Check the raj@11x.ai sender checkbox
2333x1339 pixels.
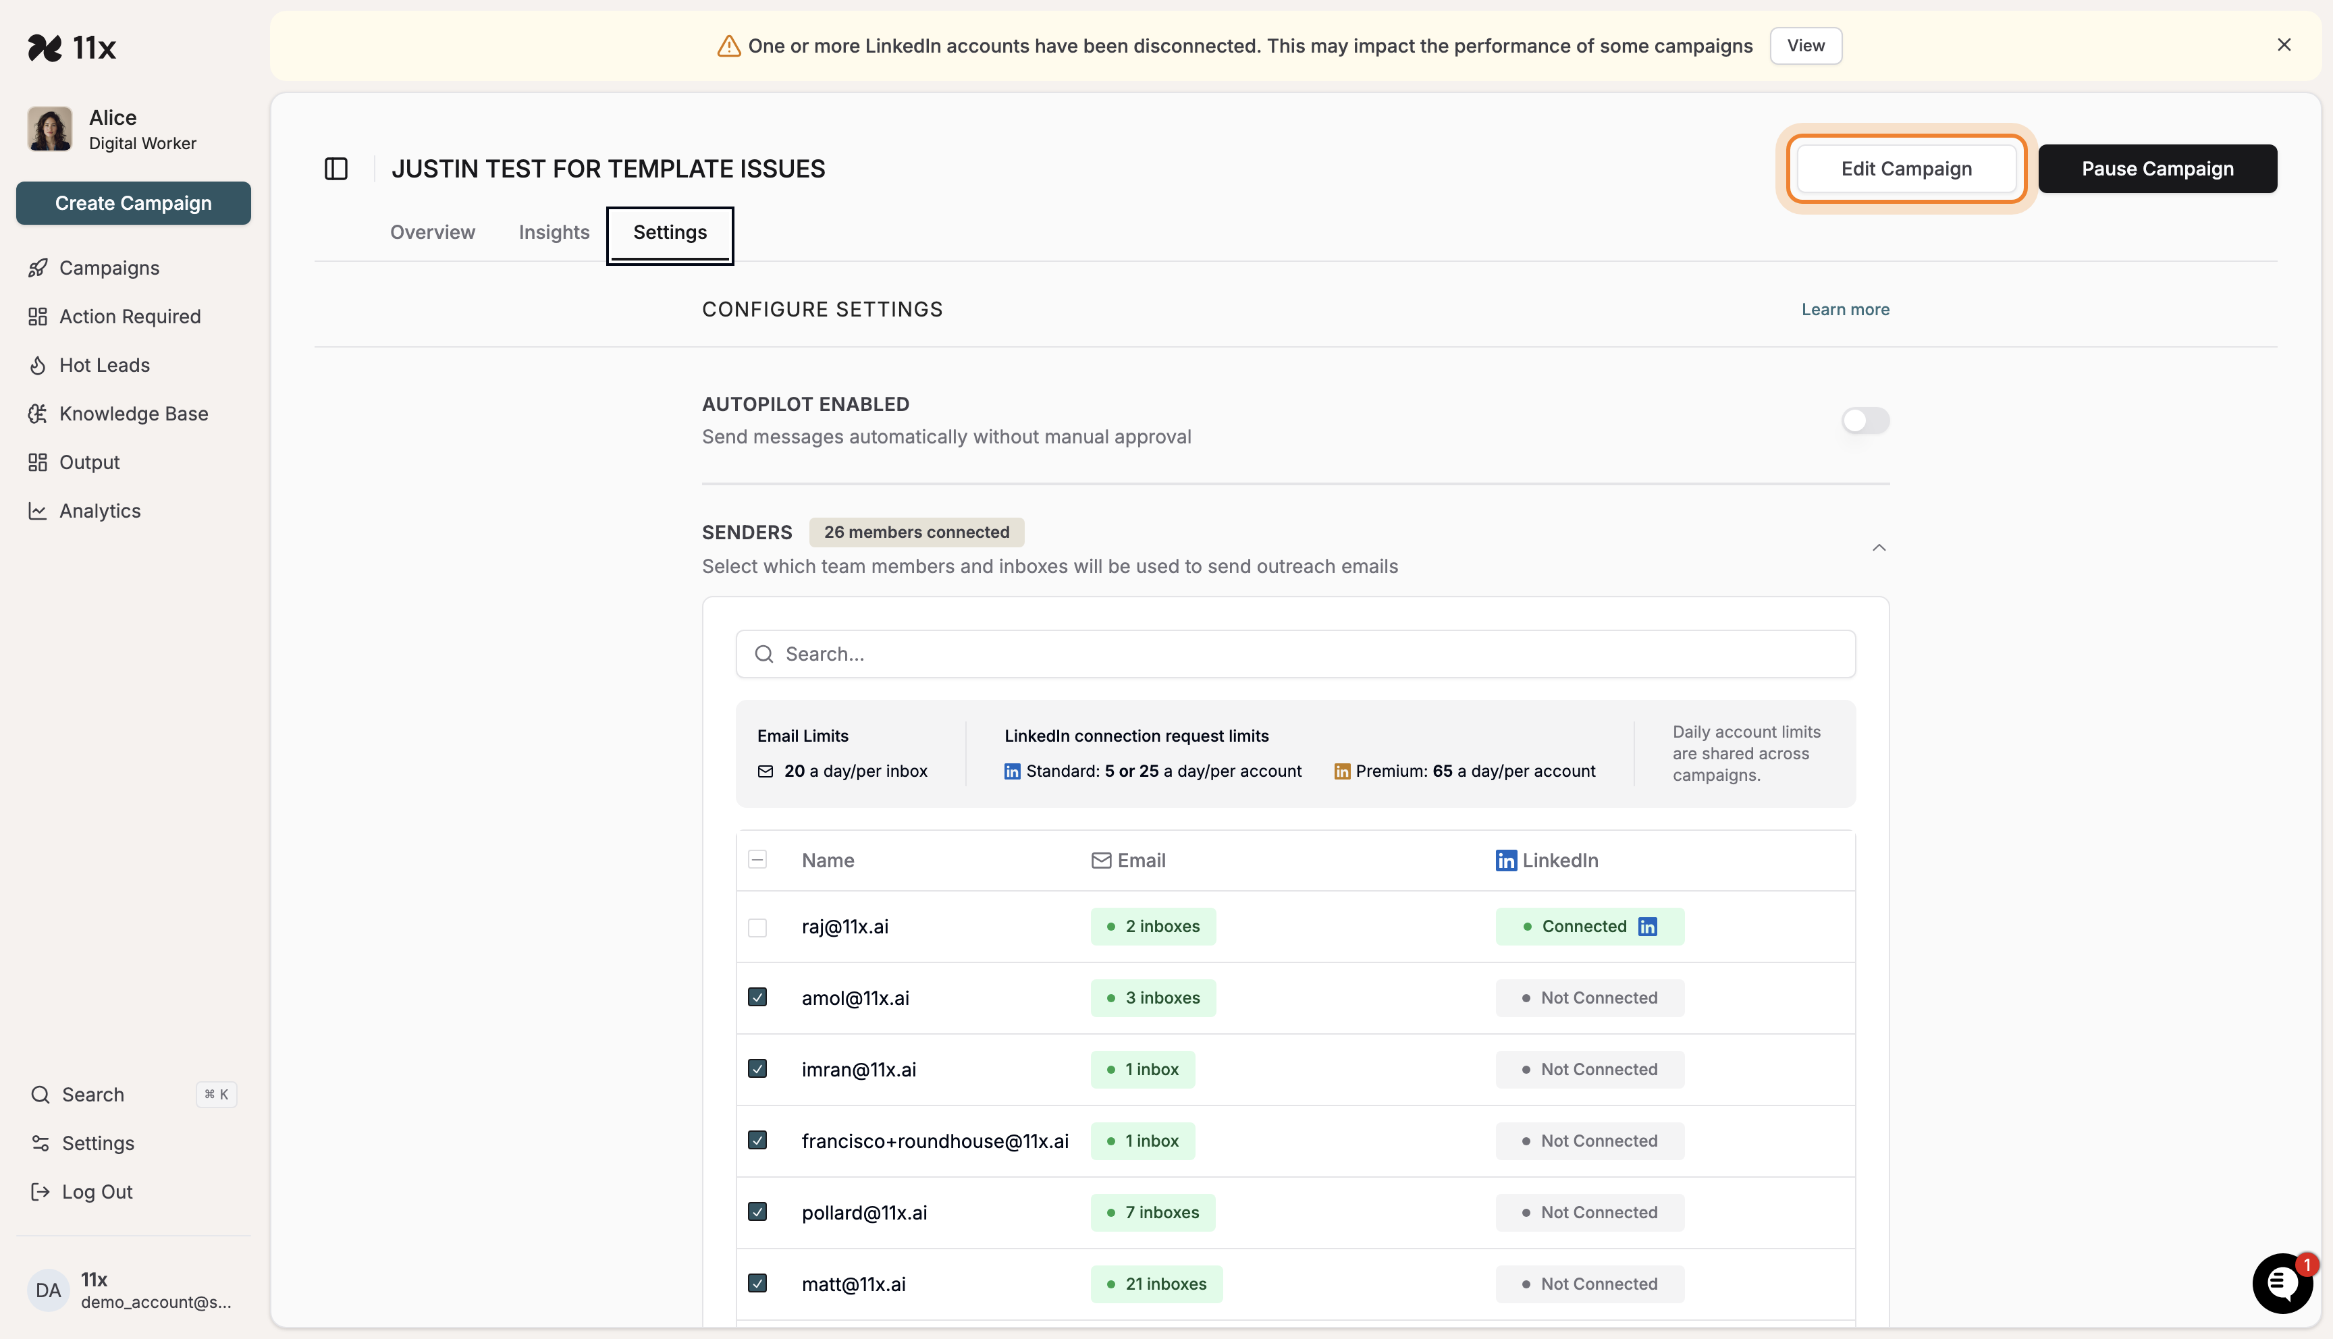pyautogui.click(x=757, y=927)
